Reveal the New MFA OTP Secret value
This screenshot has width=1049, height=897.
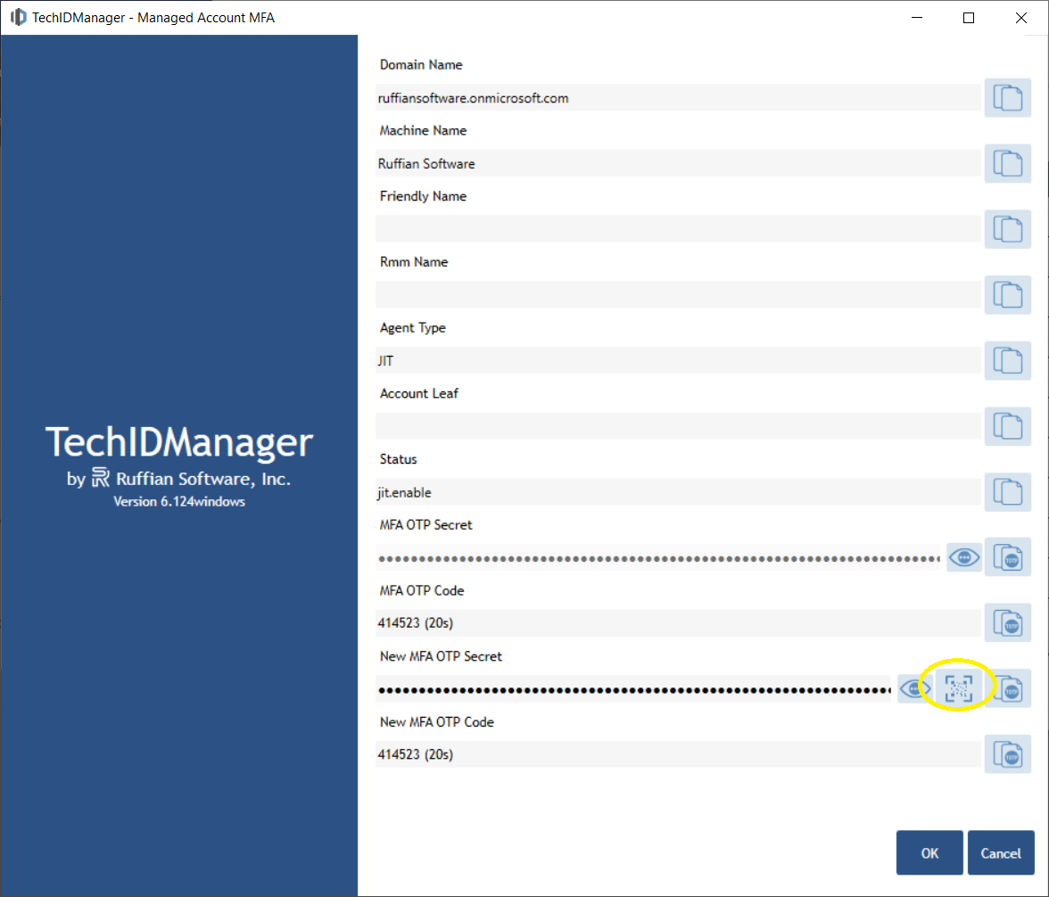coord(914,688)
